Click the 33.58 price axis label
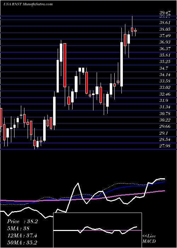Image resolution: width=177 pixels, height=248 pixels. 165,81
